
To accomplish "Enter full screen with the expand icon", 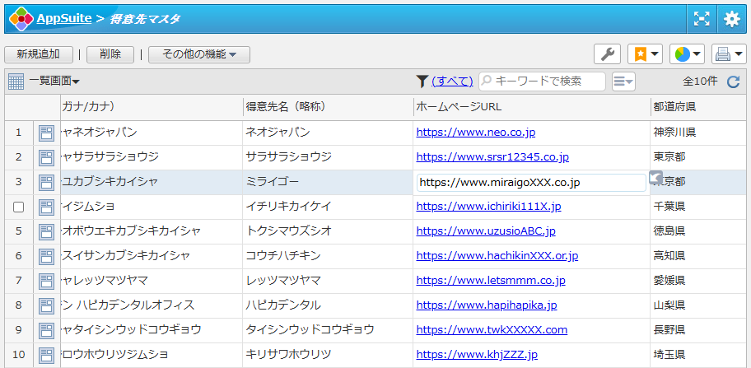I will tap(701, 18).
